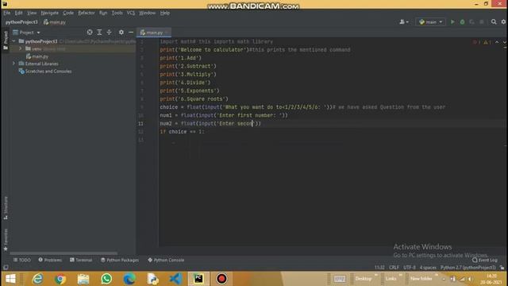Screen dimensions: 508x286
Task: Open the Python Console
Action: pos(166,260)
